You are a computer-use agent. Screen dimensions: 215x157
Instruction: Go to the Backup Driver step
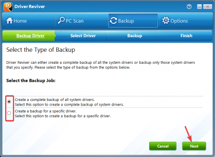[31, 36]
